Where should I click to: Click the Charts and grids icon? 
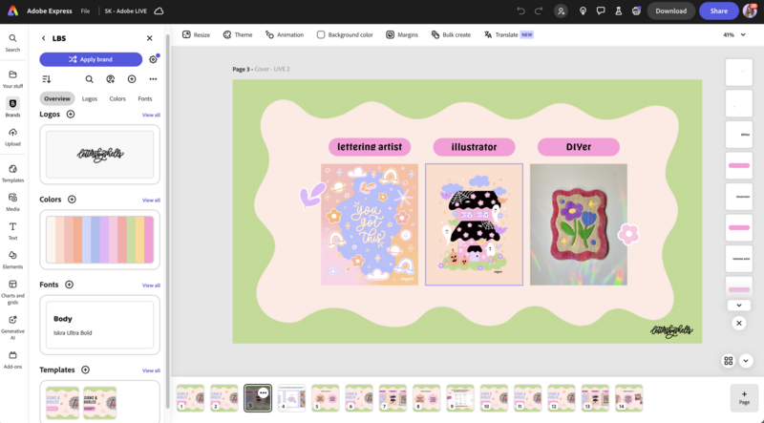[12, 284]
